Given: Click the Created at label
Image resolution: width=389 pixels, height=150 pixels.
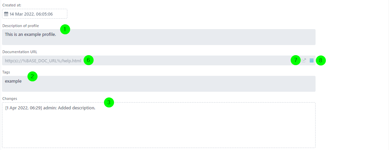Looking at the screenshot, I should (x=12, y=5).
